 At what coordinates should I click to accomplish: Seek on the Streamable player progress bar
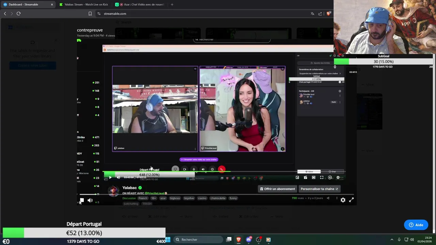[x=217, y=194]
